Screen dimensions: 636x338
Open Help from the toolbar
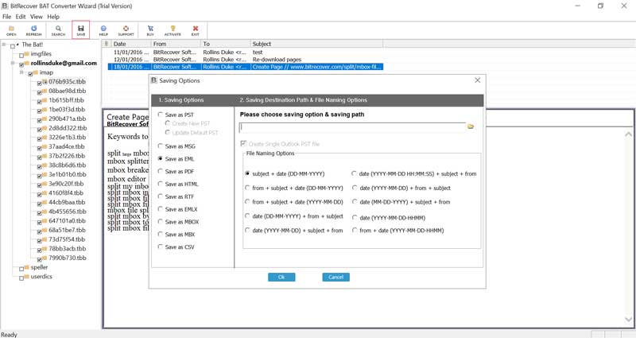point(103,30)
